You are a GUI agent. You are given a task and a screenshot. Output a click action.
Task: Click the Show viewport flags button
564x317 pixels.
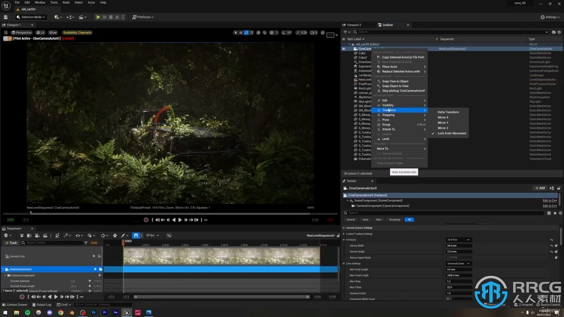[x=53, y=33]
